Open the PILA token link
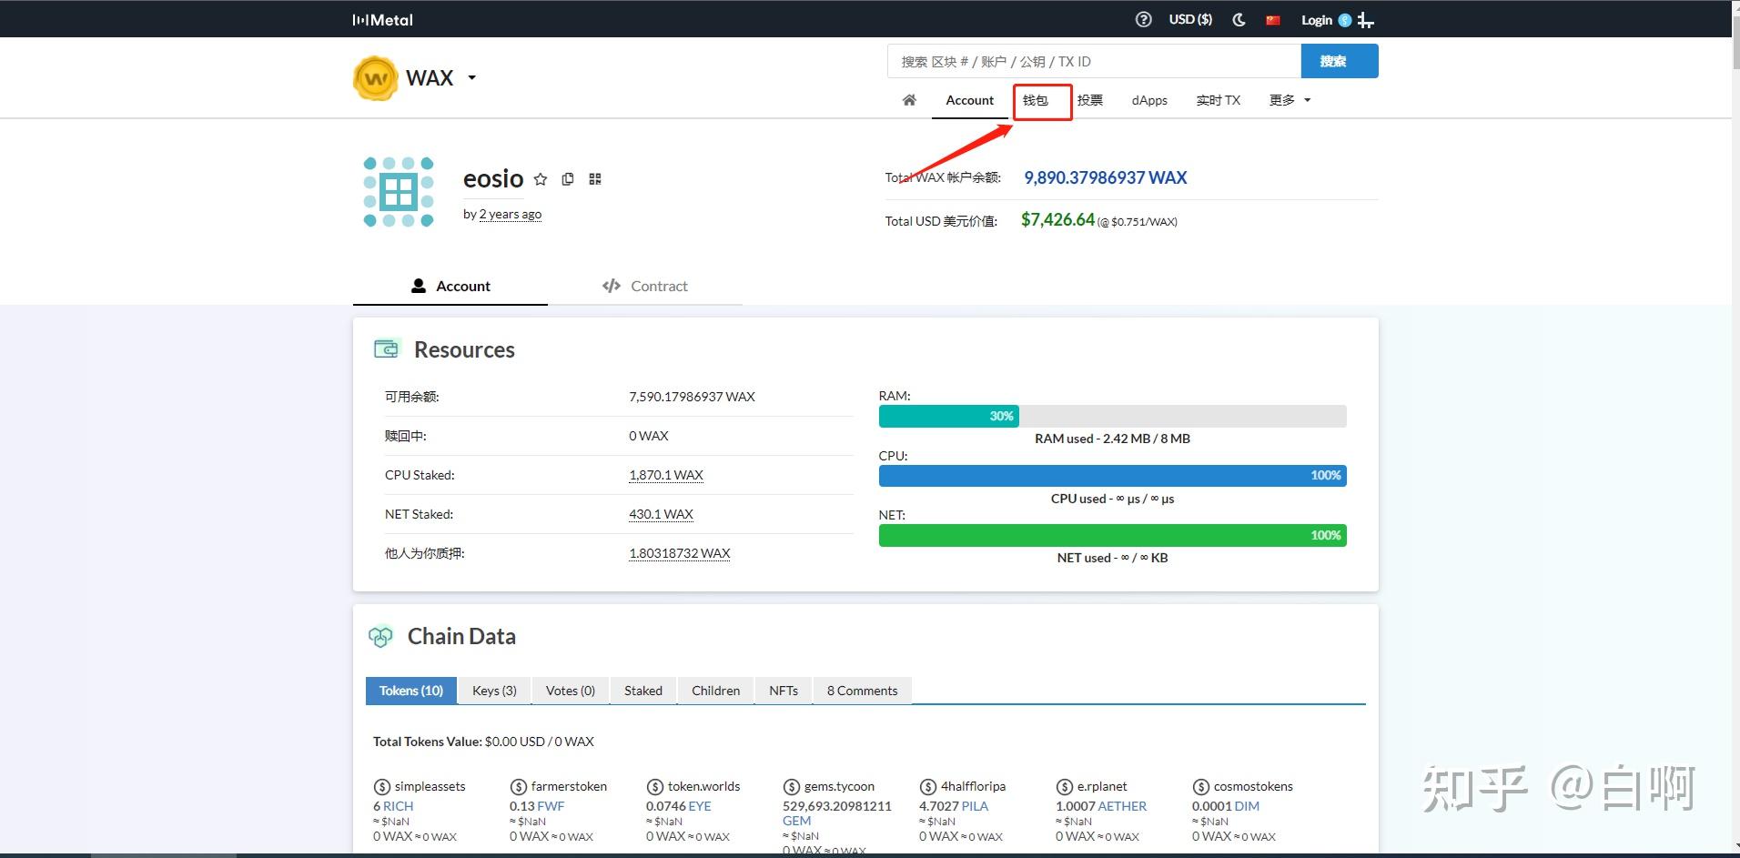The height and width of the screenshot is (858, 1740). point(975,806)
